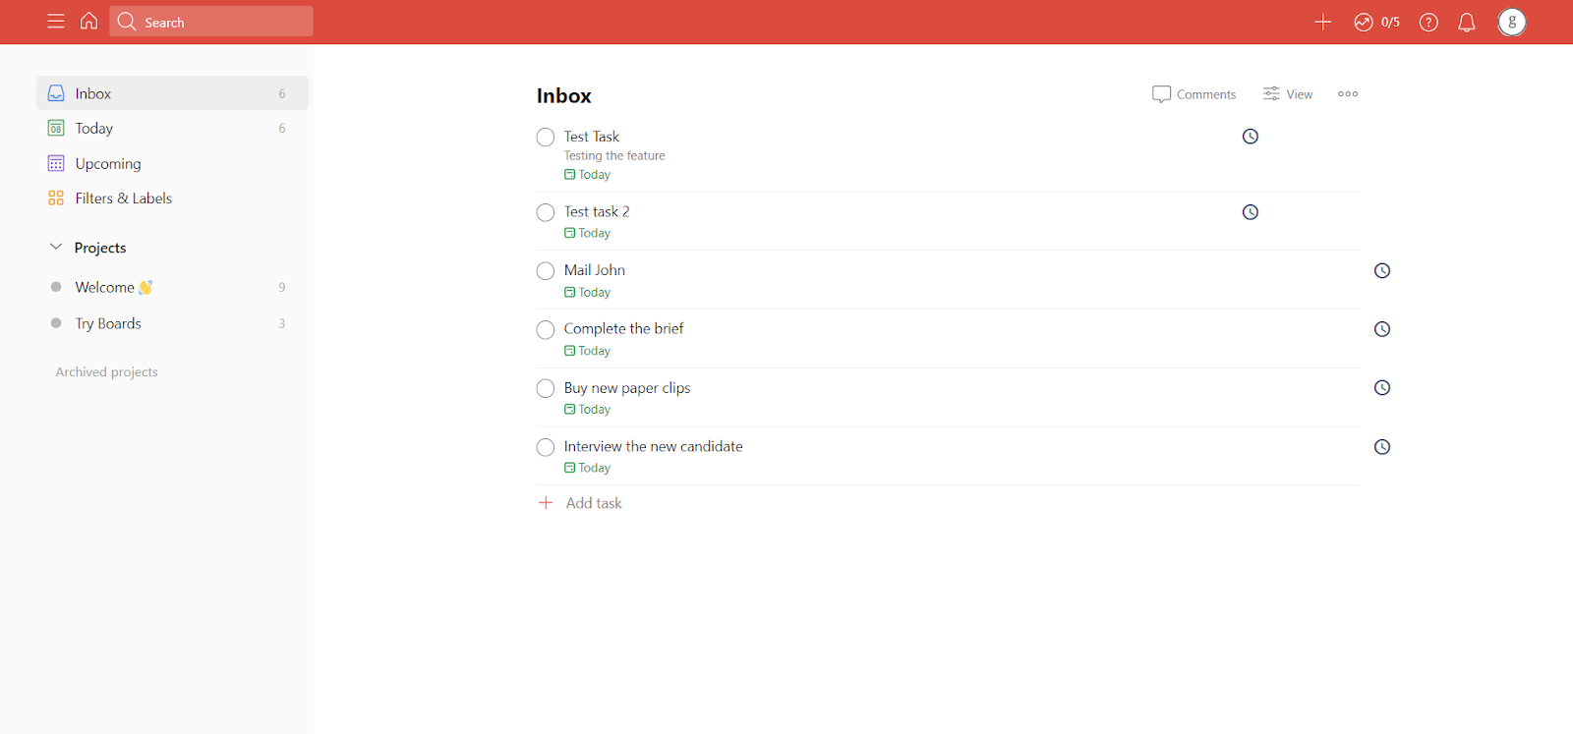Image resolution: width=1573 pixels, height=734 pixels.
Task: Click the clock icon for Complete the brief
Action: (1382, 329)
